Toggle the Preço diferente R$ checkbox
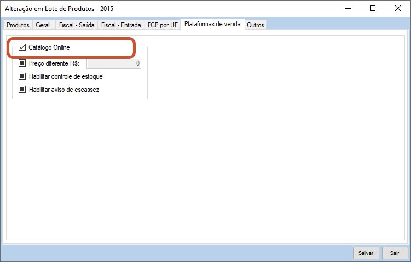The height and width of the screenshot is (262, 411). (22, 63)
